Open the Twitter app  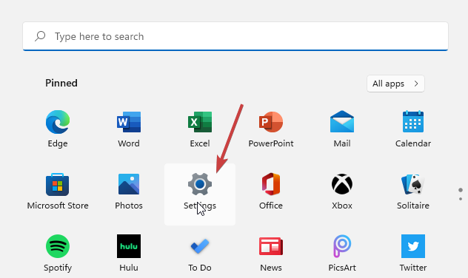click(413, 246)
